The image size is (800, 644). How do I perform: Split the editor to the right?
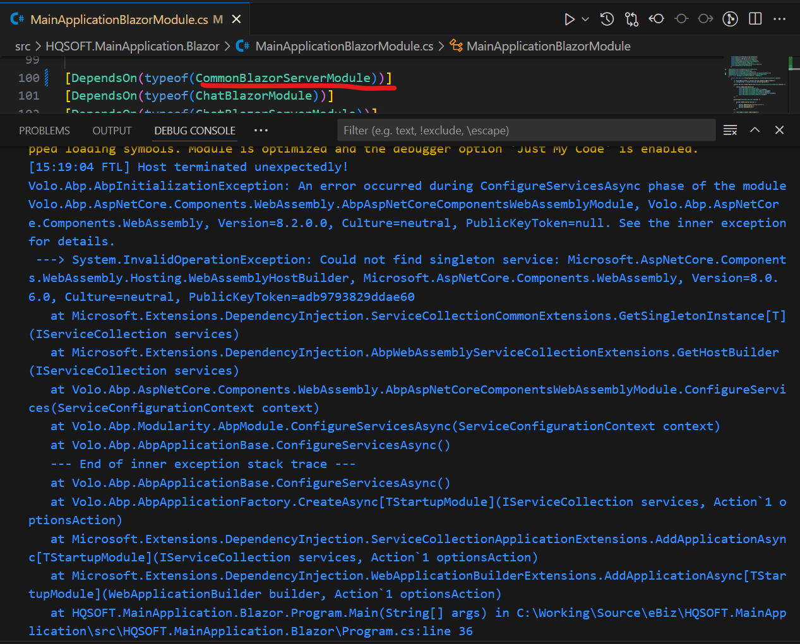click(755, 19)
